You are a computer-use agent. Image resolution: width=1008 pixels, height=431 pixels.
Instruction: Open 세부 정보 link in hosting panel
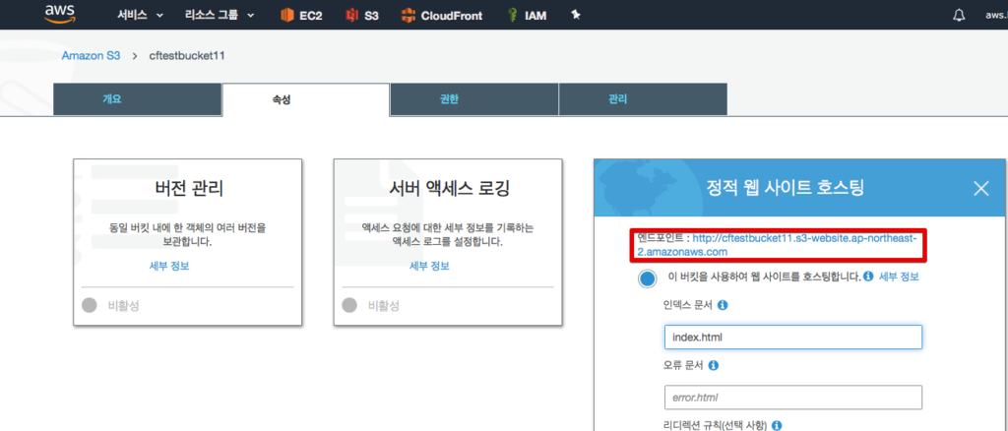(899, 277)
